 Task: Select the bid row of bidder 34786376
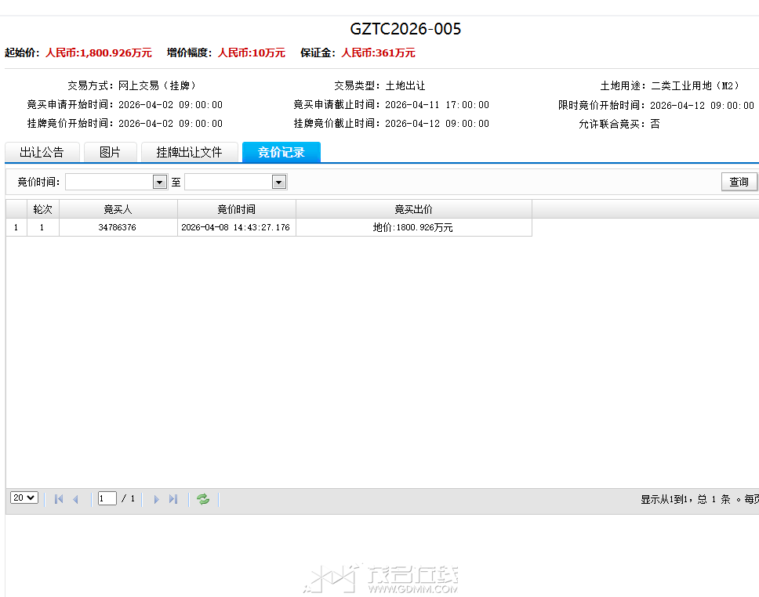117,227
